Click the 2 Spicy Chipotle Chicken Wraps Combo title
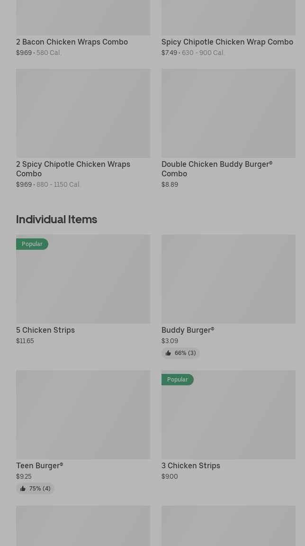Screen dimensions: 305x546 point(73,169)
